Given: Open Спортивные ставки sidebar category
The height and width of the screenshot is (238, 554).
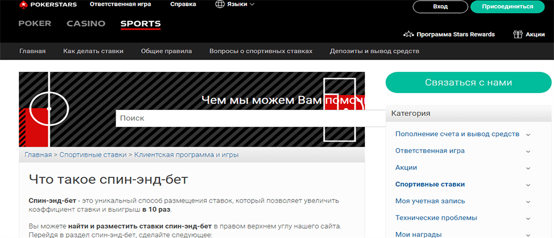Looking at the screenshot, I should tap(430, 184).
